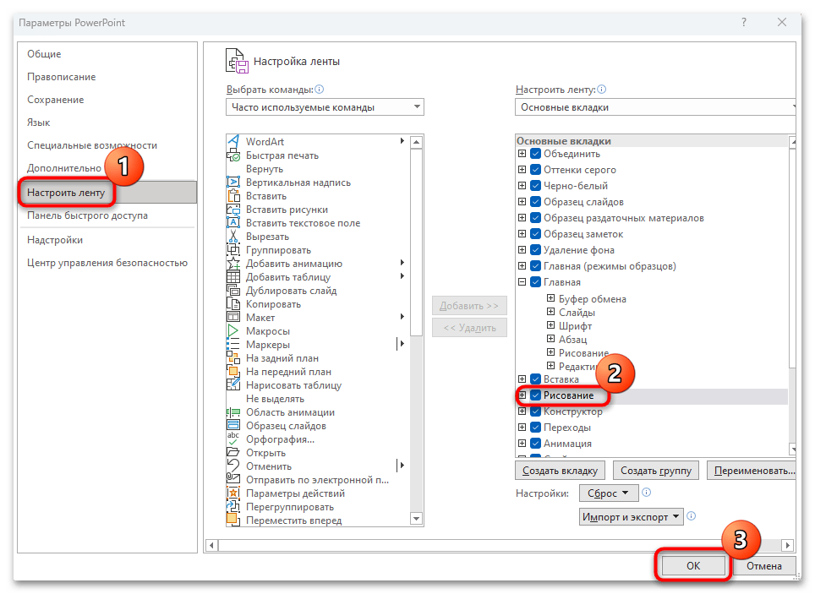Screen dimensions: 815x594
Task: Click the Открыть folder icon
Action: click(x=233, y=452)
